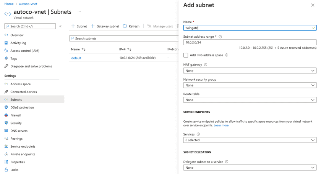This screenshot has width=321, height=174.
Task: Click the Subnet address range input field
Action: [x=250, y=42]
